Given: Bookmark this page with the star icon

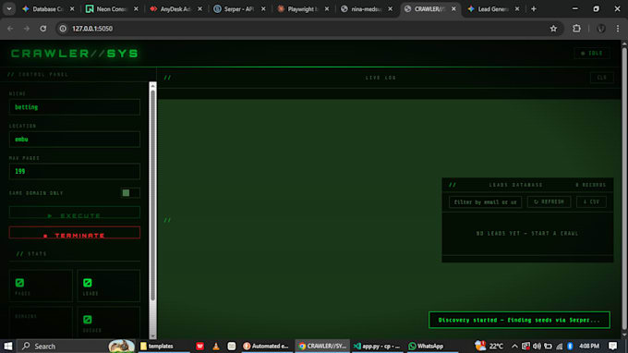Looking at the screenshot, I should pos(553,29).
